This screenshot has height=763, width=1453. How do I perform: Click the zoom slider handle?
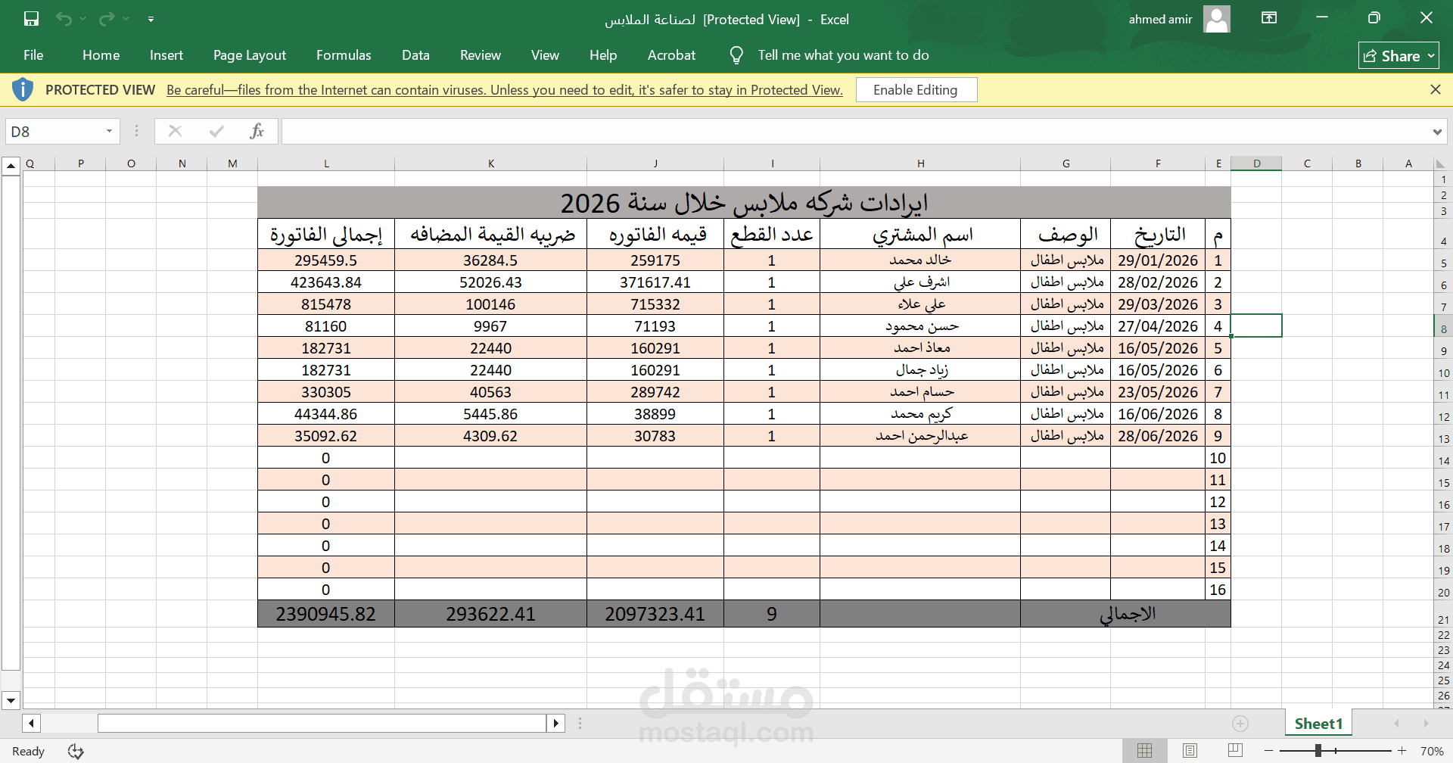[1318, 751]
